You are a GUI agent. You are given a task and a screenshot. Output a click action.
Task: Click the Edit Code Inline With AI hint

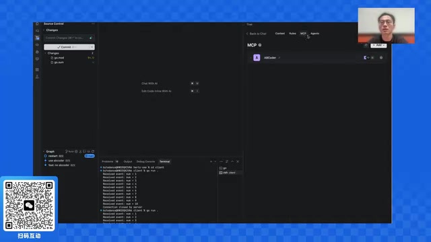click(x=156, y=91)
